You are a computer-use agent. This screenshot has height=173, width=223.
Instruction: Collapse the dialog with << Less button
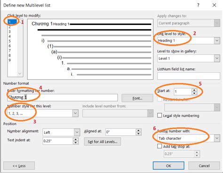coord(19,166)
